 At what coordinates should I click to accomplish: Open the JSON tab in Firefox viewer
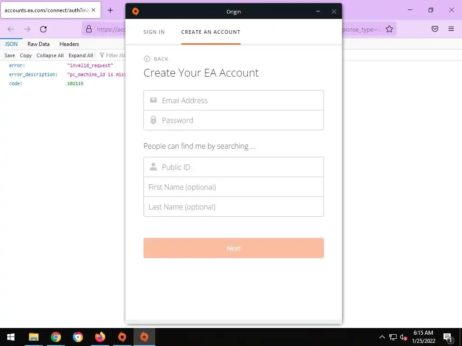[11, 44]
